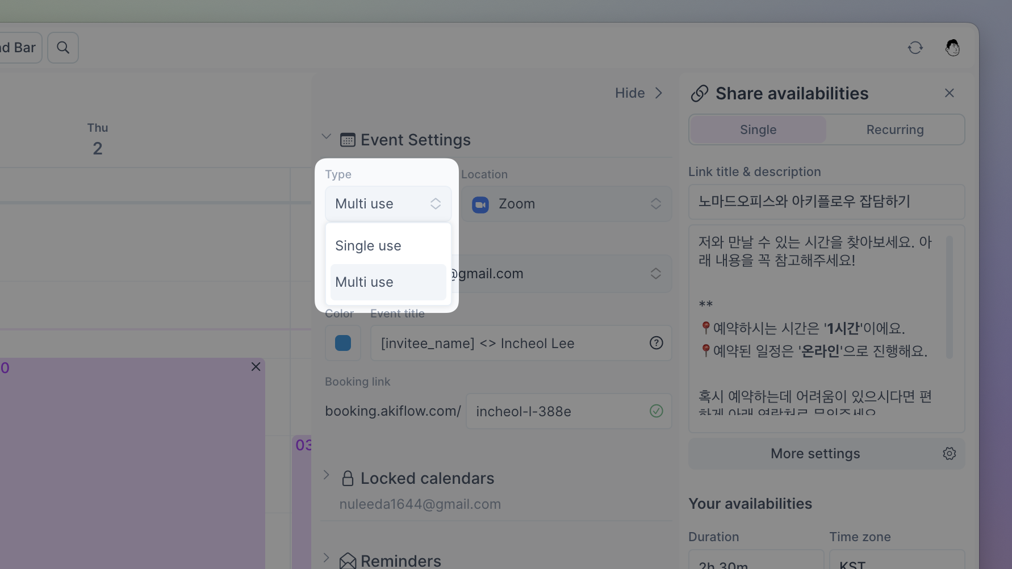Click the More settings gear icon
The image size is (1012, 569).
949,454
